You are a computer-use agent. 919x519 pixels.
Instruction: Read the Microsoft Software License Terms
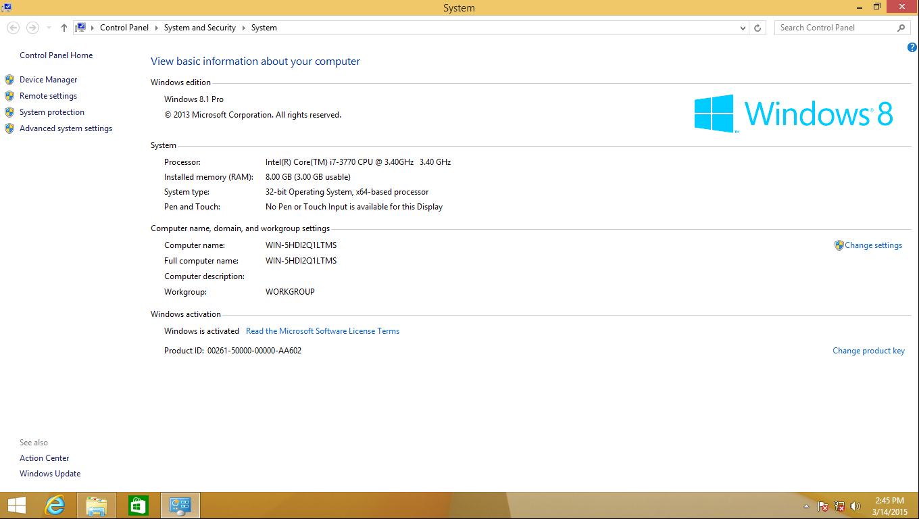pos(322,331)
